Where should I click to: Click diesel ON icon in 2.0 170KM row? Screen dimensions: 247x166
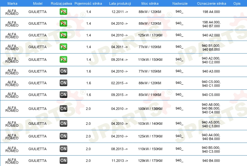click(63, 136)
